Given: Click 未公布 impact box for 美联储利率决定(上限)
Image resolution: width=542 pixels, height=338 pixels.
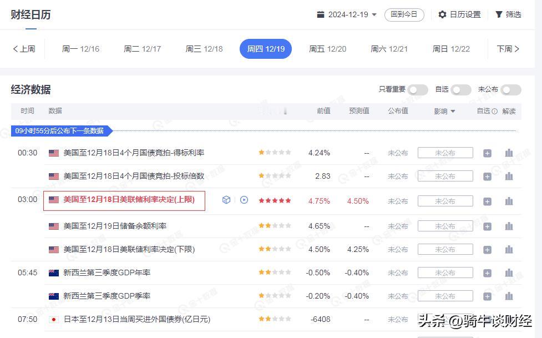Looking at the screenshot, I should 445,201.
